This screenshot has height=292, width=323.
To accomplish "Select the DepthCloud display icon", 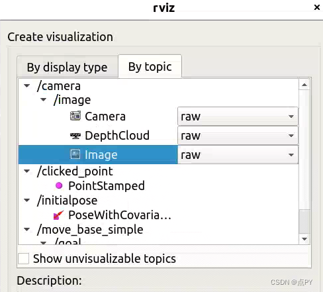I will pos(75,136).
